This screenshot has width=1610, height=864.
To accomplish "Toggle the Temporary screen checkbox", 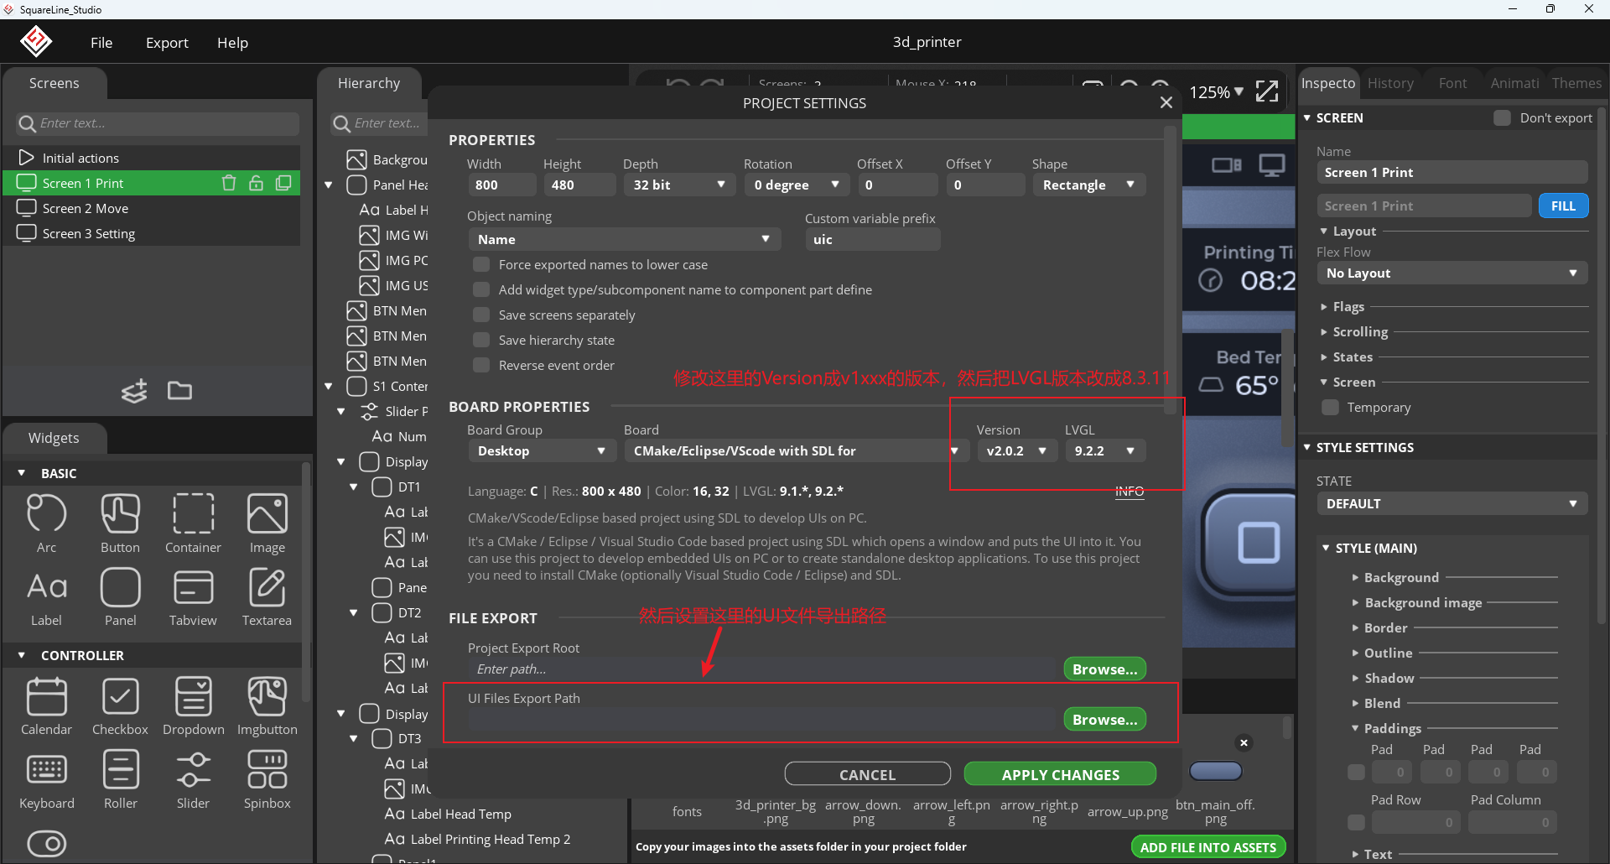I will point(1330,407).
